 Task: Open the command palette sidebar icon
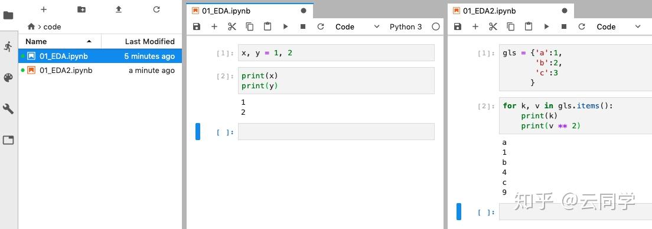[8, 78]
